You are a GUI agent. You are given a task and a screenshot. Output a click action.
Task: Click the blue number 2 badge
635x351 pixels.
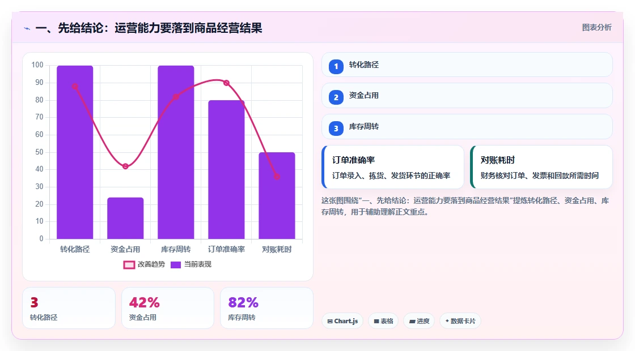click(336, 97)
